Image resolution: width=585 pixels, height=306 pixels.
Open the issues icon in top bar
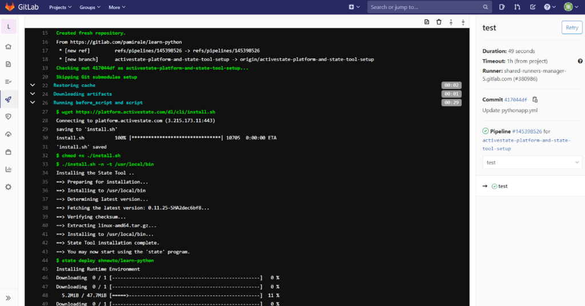point(502,7)
